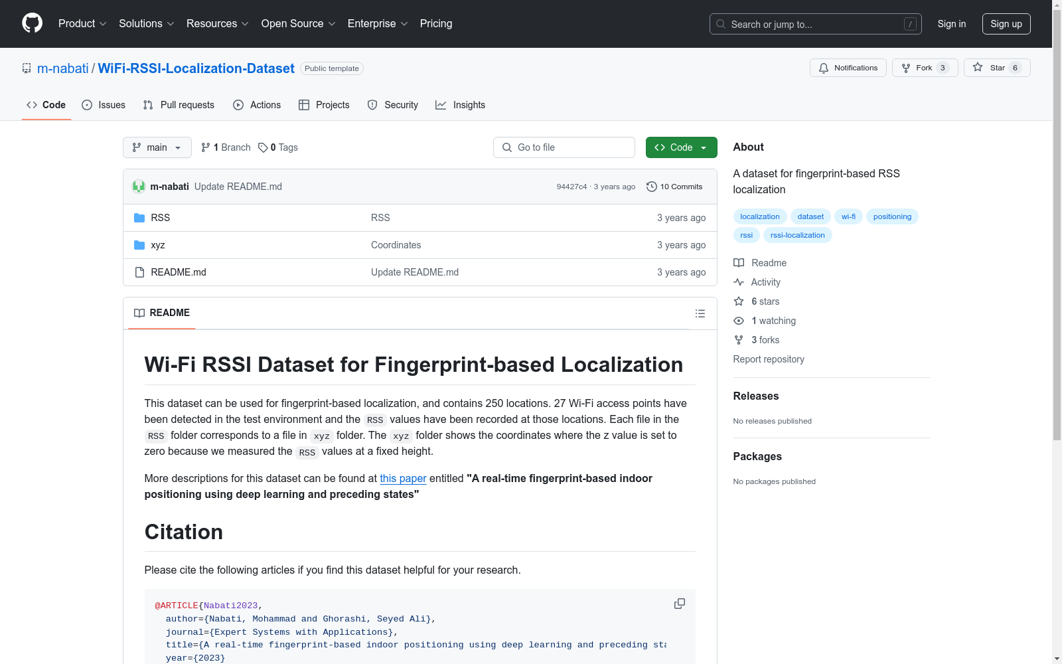Expand the main branch selector
This screenshot has height=664, width=1062.
(157, 147)
